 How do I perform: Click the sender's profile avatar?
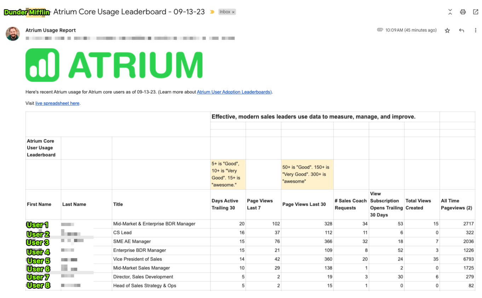tap(13, 34)
